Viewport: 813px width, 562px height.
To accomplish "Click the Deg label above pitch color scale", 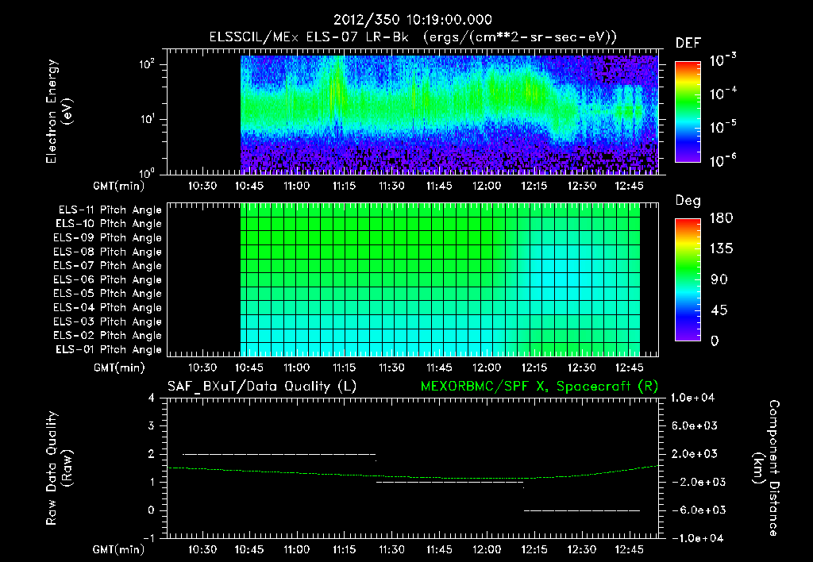I will pos(688,201).
